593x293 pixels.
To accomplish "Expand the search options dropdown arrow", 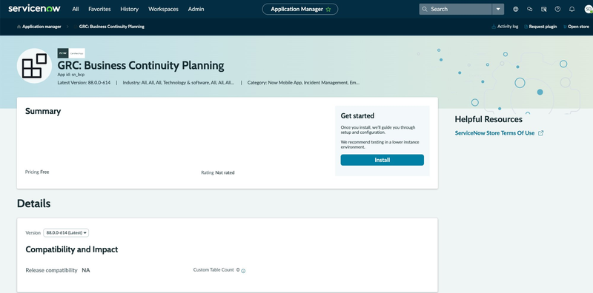I will [x=498, y=9].
